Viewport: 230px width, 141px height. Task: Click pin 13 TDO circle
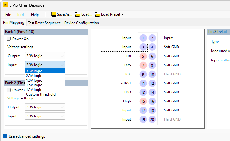click(x=143, y=92)
